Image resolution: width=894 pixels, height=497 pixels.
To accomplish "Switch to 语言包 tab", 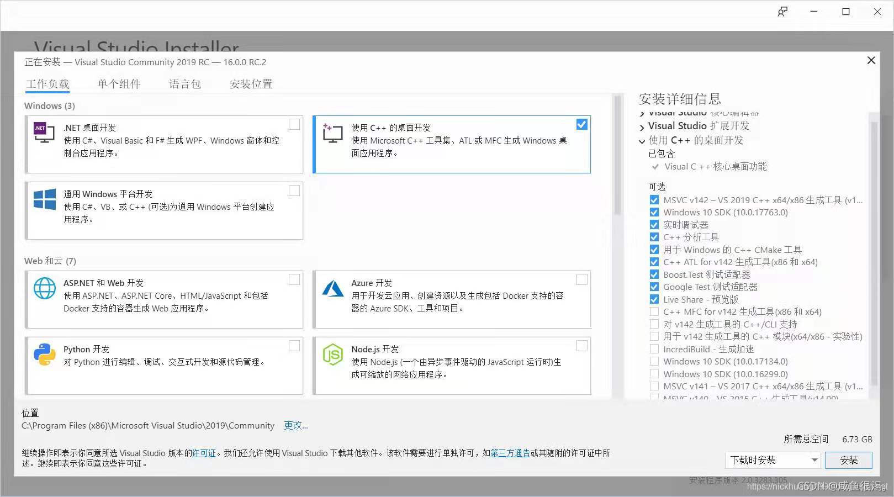I will [x=185, y=84].
